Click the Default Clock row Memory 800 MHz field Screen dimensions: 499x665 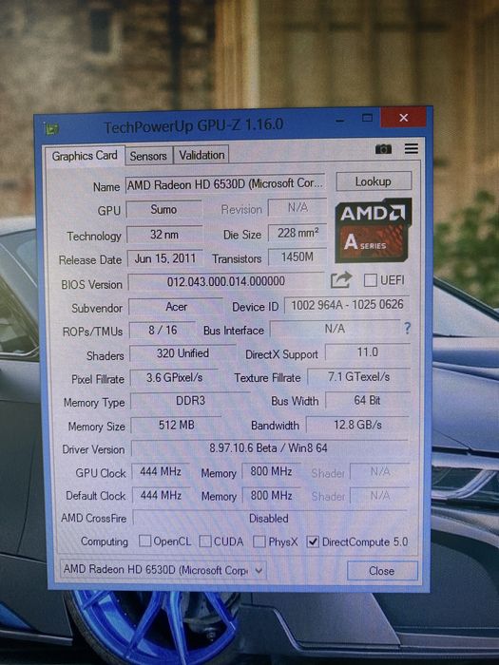click(271, 495)
